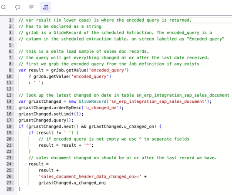Click line number 1 in gutter
Image resolution: width=232 pixels, height=195 pixels.
click(x=10, y=20)
